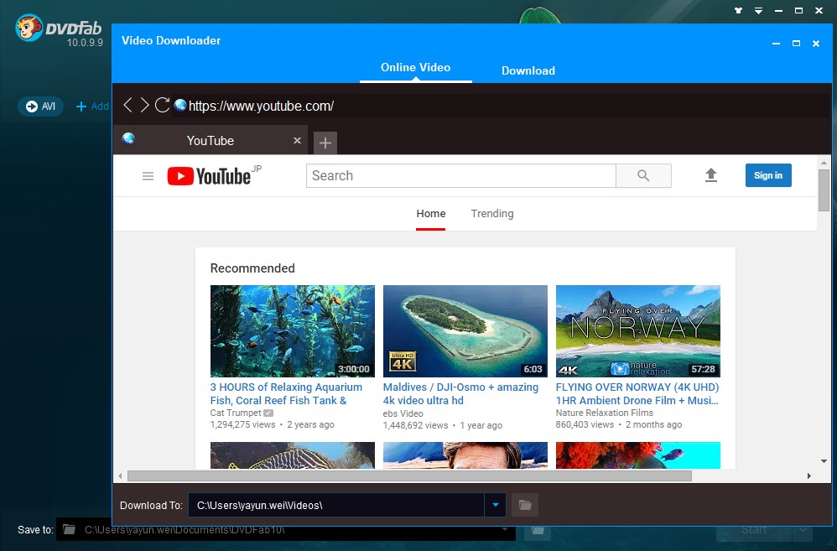The width and height of the screenshot is (837, 551).
Task: Select the YouTube page tab
Action: coord(211,140)
